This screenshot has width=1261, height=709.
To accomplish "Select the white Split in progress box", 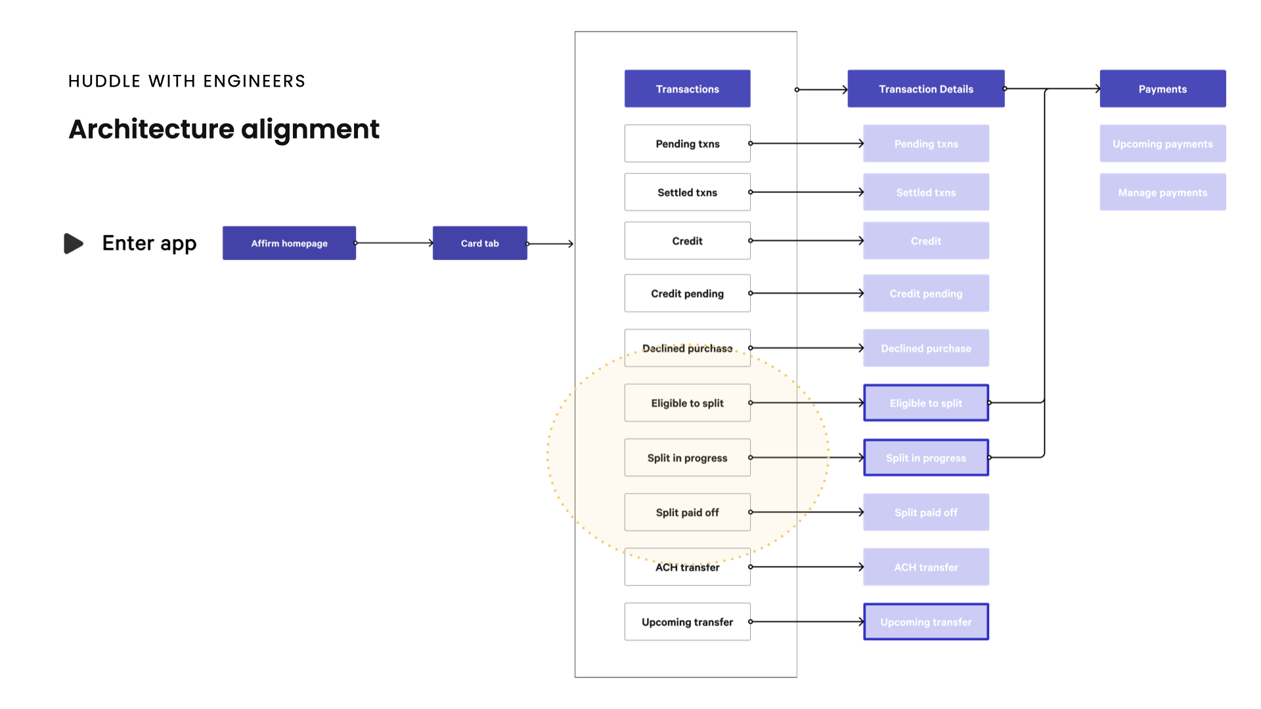I will coord(687,458).
